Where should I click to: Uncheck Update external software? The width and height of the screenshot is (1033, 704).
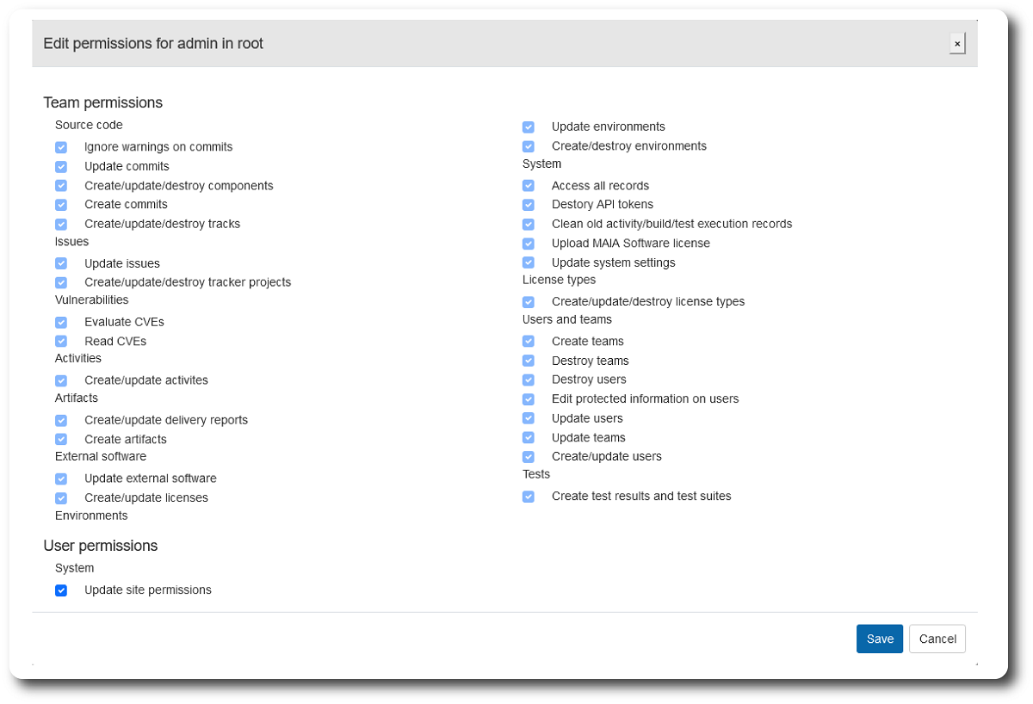point(61,479)
